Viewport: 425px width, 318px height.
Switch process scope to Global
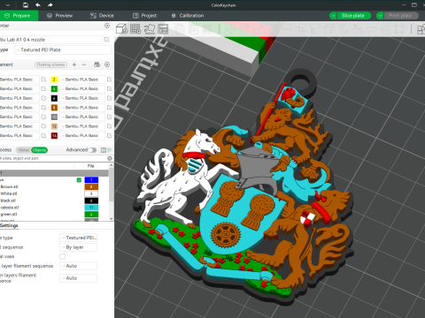pyautogui.click(x=24, y=150)
